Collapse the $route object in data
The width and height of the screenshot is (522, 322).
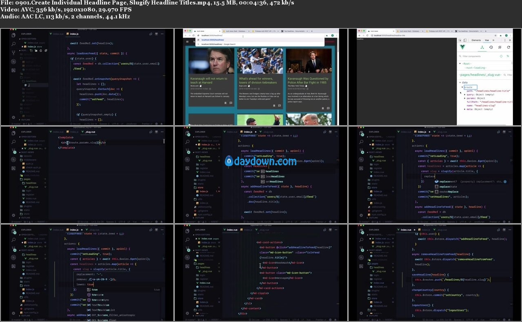[x=462, y=87]
